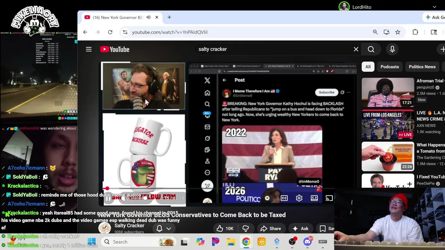Click the Chrome address bar URL
Image resolution: width=445 pixels, height=250 pixels.
170,32
